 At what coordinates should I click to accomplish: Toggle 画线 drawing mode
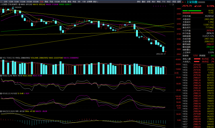[159, 1]
